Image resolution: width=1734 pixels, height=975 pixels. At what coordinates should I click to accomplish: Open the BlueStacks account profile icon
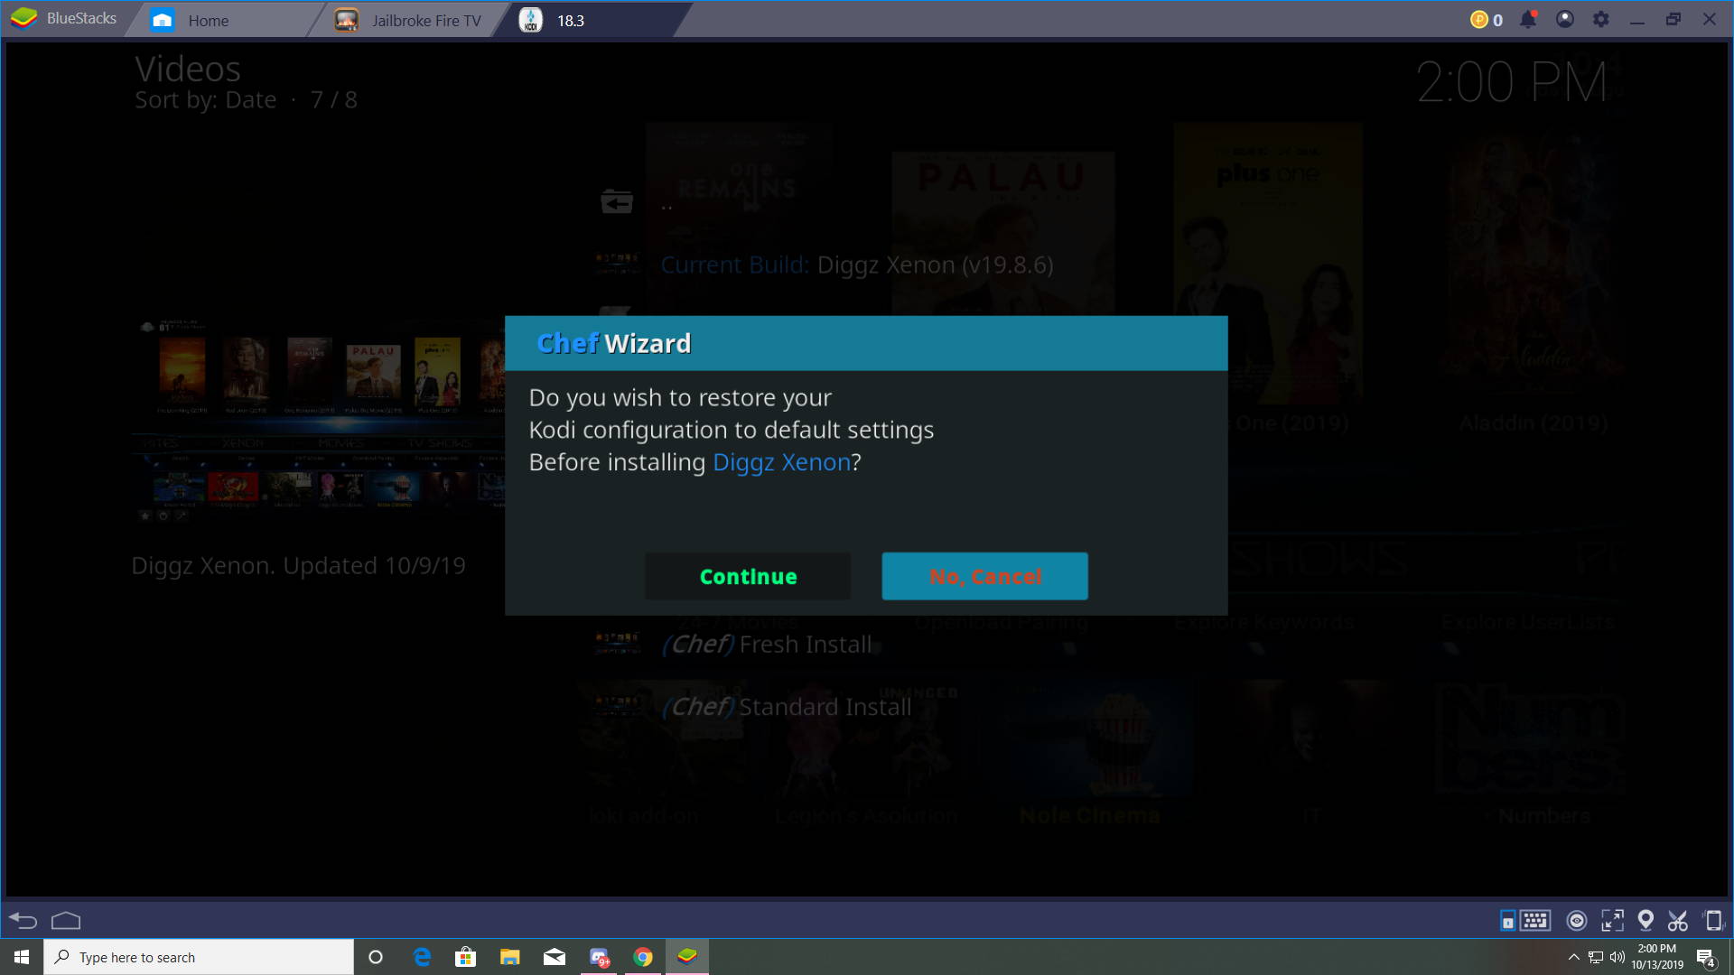click(x=1565, y=19)
